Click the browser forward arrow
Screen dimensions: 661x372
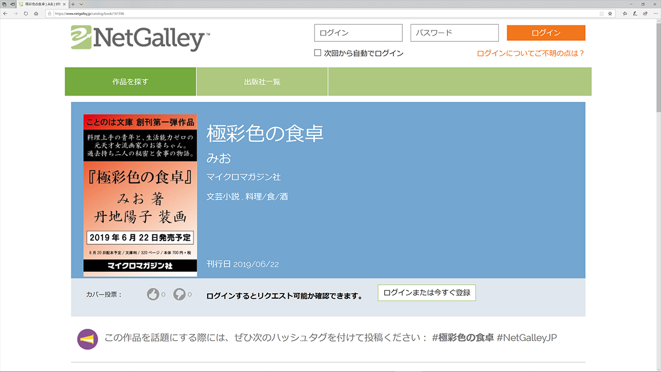tap(15, 13)
